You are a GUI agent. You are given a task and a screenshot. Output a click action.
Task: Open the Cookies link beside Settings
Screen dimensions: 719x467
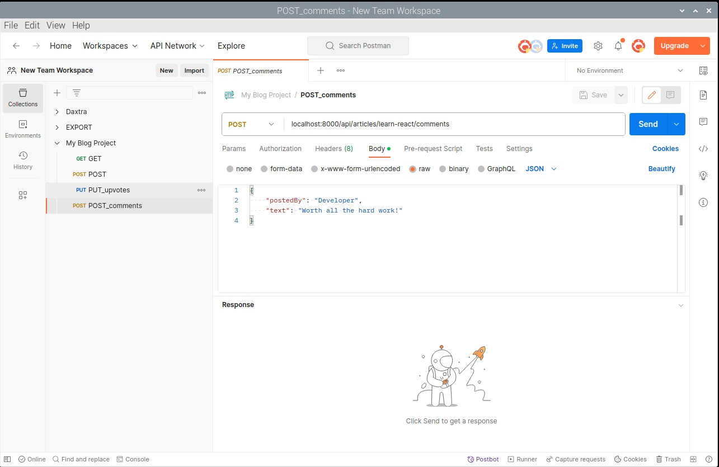pos(665,149)
